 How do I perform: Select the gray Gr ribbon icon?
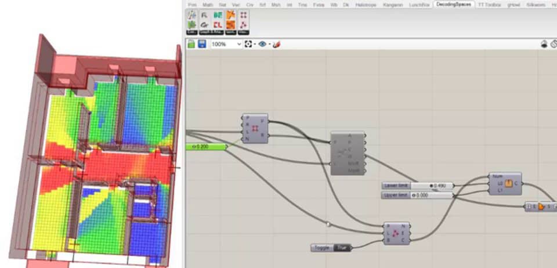[204, 25]
